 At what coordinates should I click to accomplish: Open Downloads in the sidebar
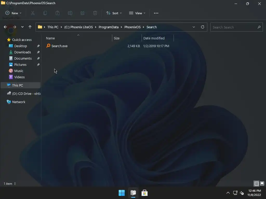click(x=22, y=52)
